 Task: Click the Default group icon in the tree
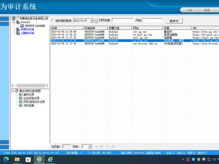tap(18, 22)
